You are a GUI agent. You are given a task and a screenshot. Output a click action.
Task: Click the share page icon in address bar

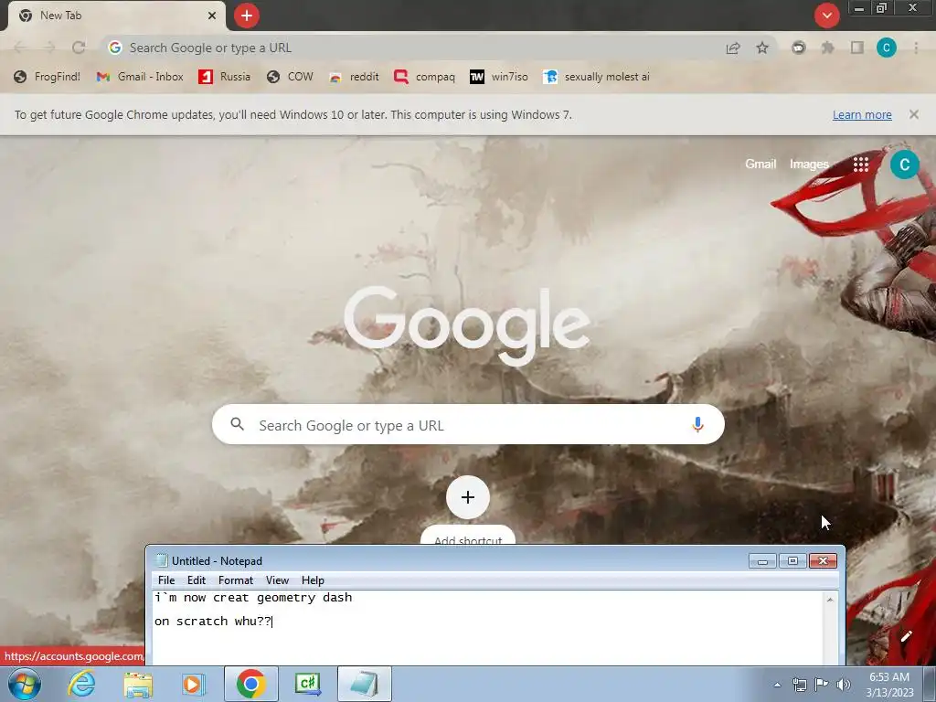point(733,48)
